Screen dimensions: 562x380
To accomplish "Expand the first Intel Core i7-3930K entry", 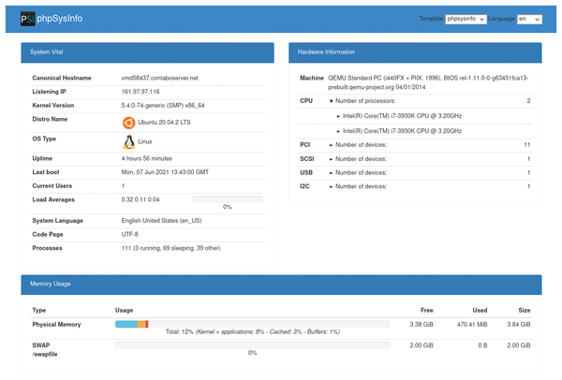I will (338, 116).
